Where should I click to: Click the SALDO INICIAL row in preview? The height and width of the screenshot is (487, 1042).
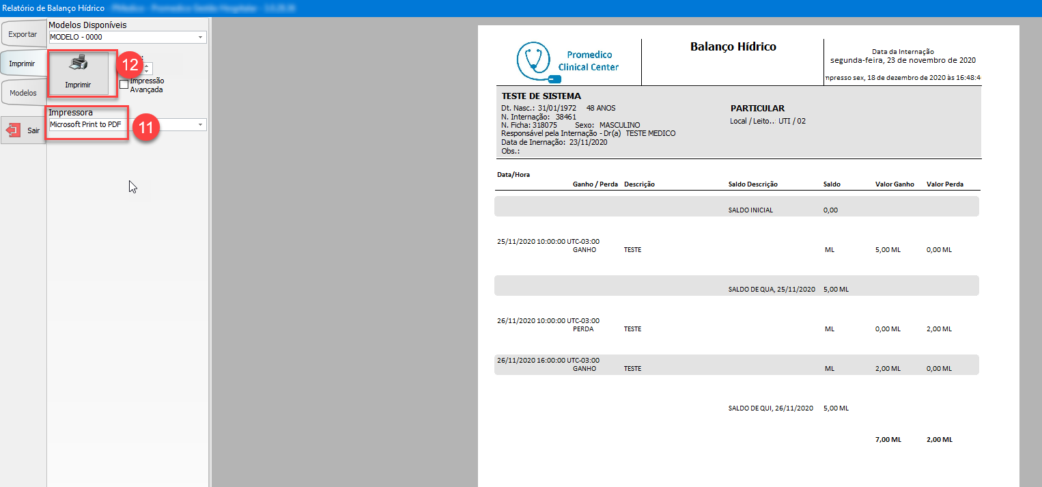(750, 210)
